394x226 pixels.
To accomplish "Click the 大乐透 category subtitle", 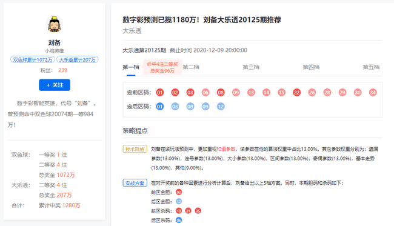I will coord(132,31).
